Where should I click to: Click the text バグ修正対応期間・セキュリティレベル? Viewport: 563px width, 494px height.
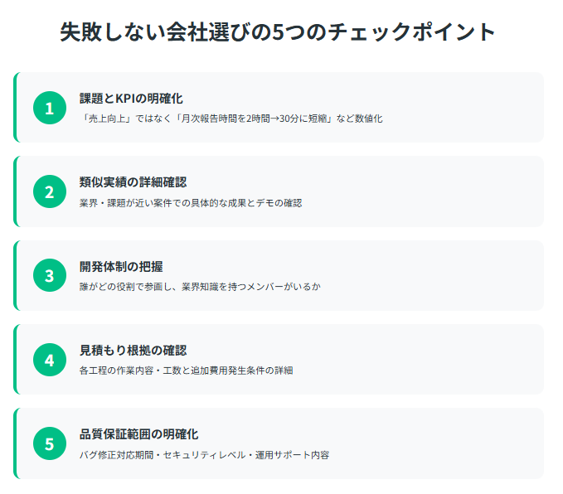(x=163, y=455)
